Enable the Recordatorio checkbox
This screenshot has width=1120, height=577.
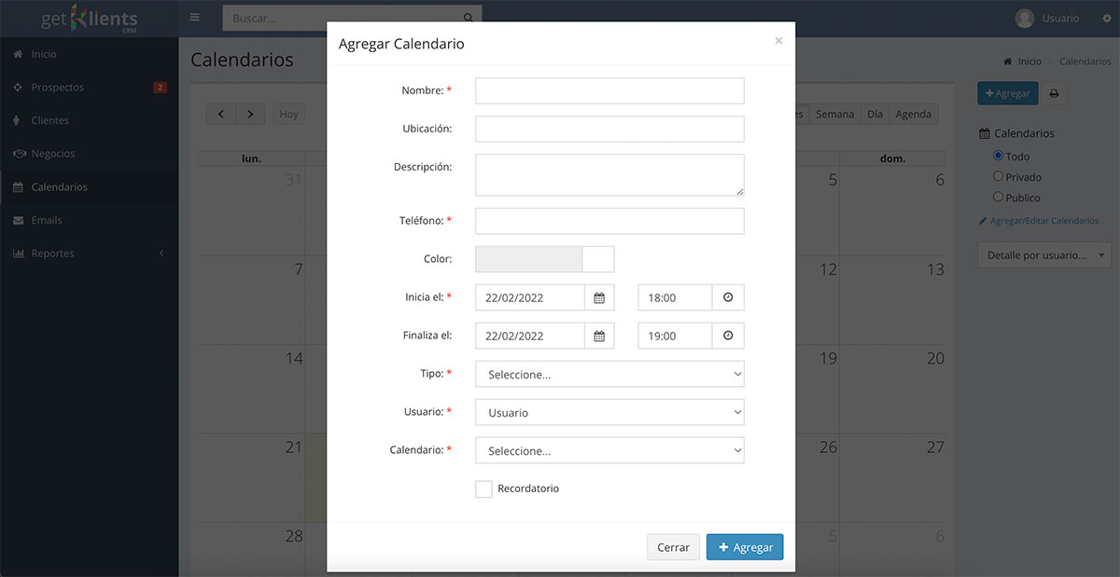[x=483, y=489]
